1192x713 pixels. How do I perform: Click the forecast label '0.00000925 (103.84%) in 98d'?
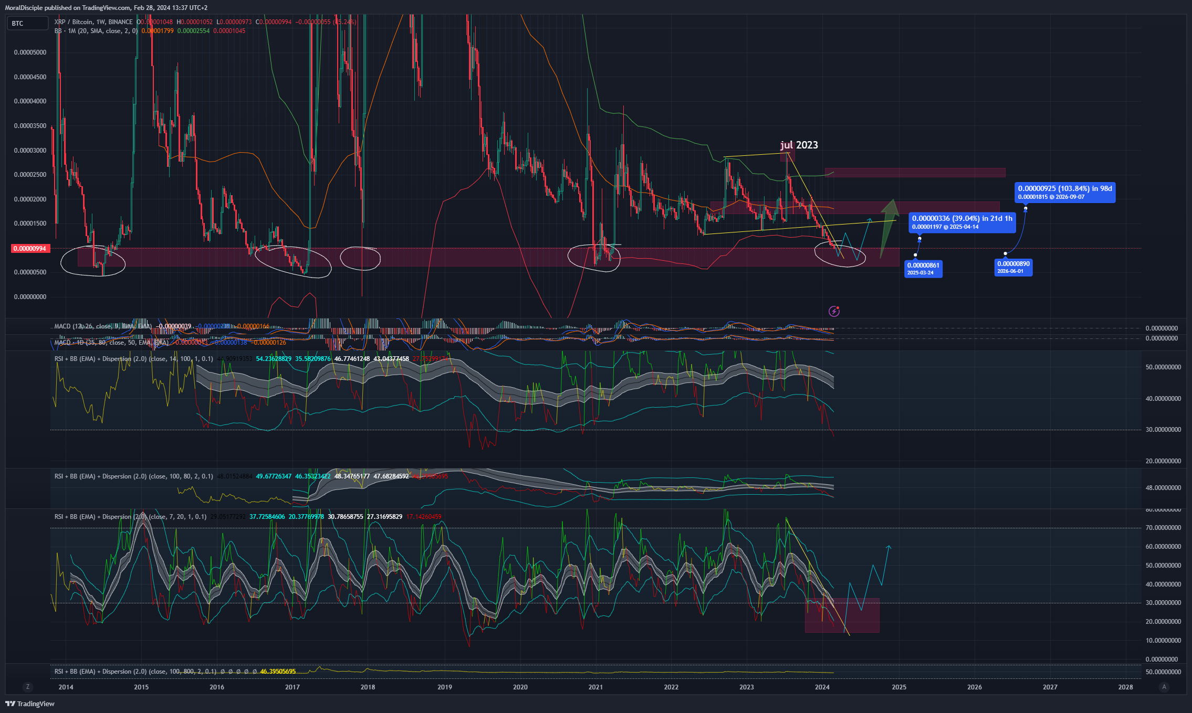pos(1065,193)
